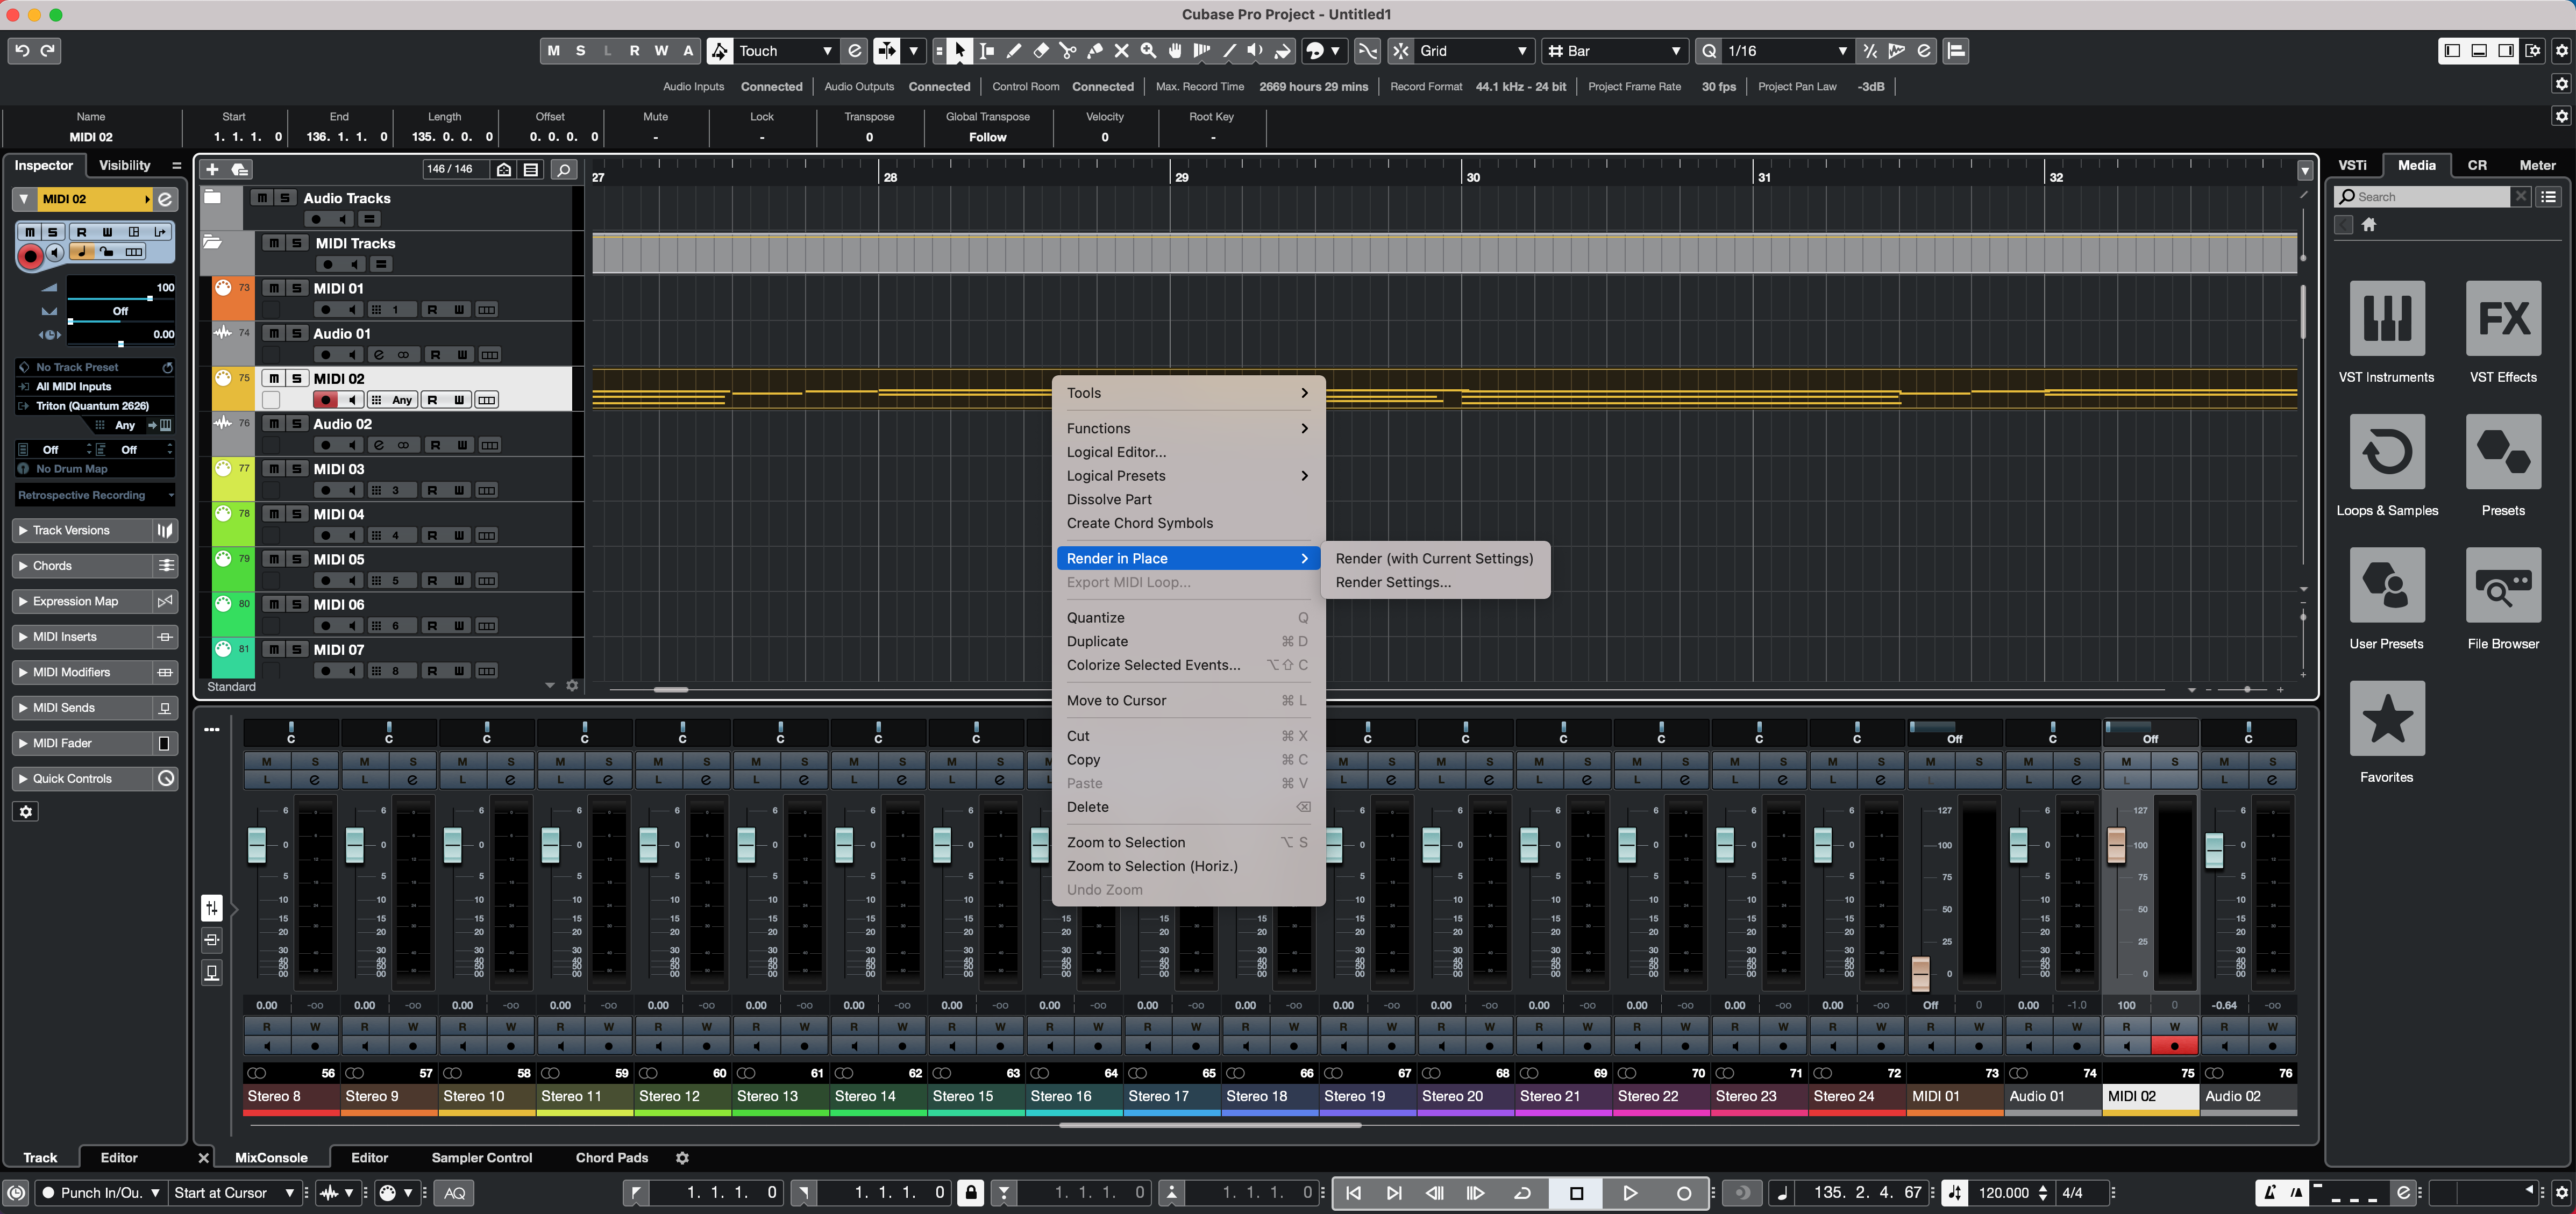Select the Mute X tool
Image resolution: width=2576 pixels, height=1214 pixels.
coord(1121,51)
